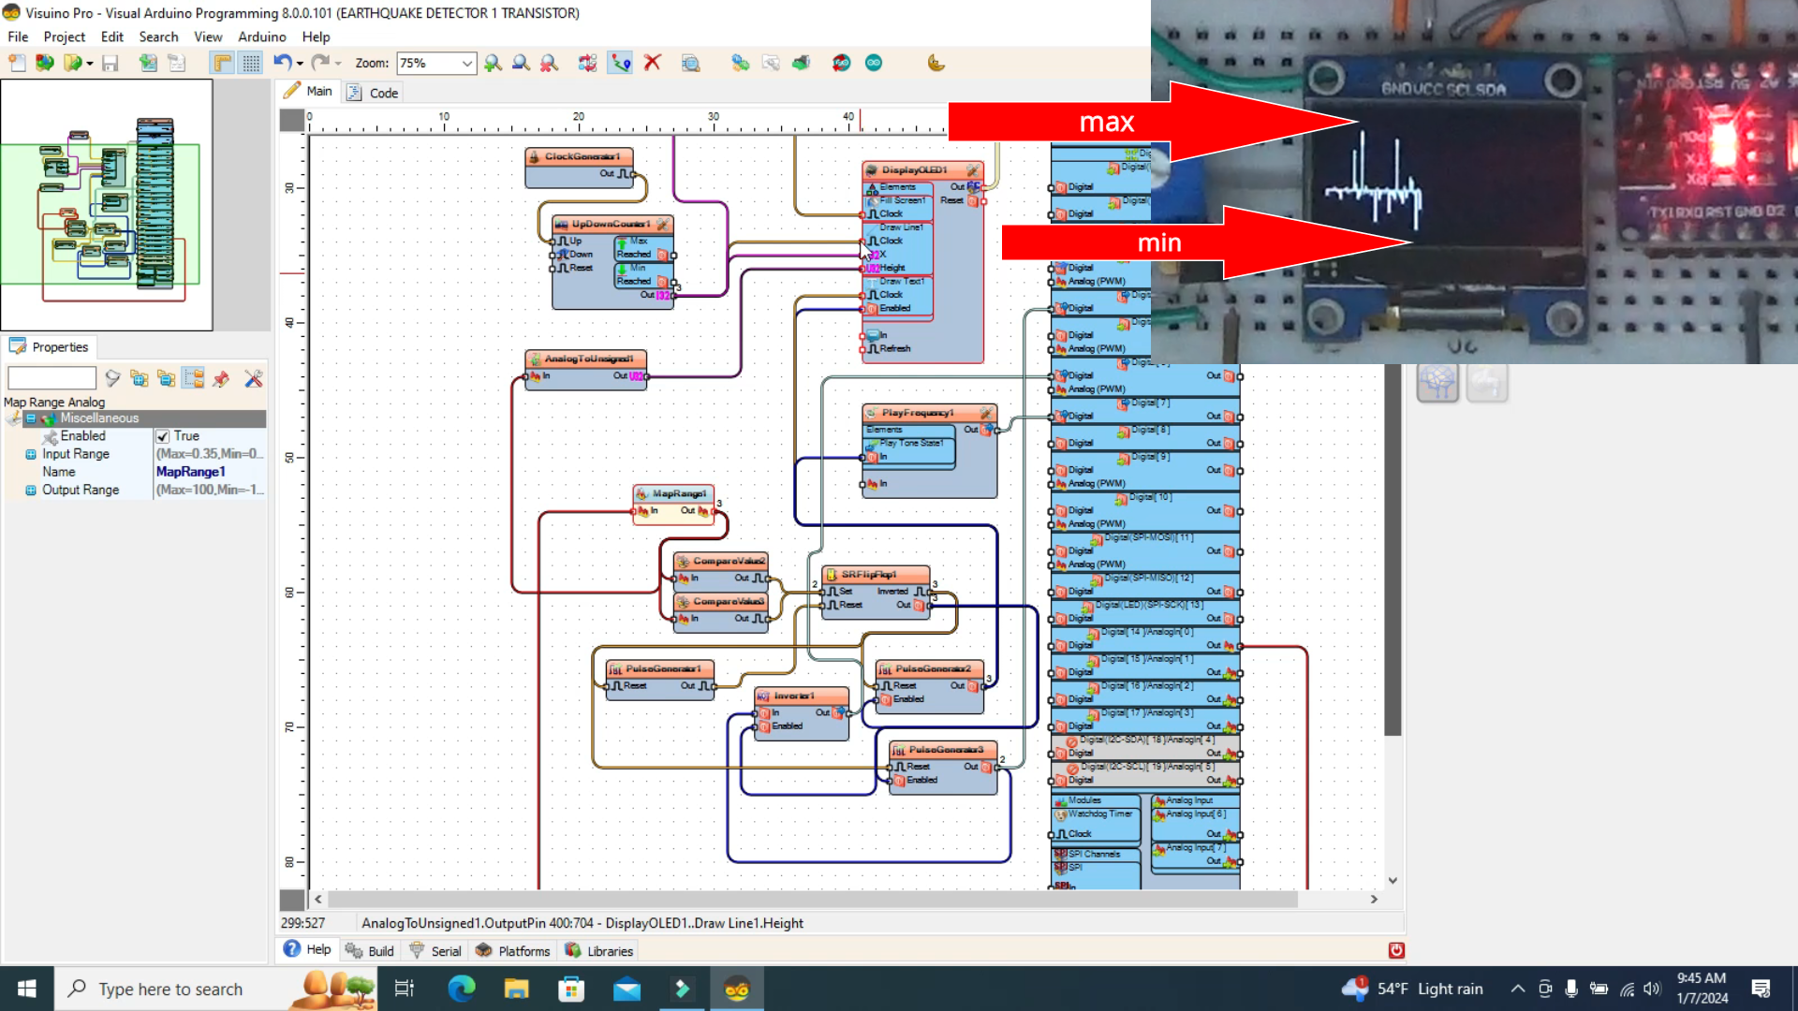This screenshot has height=1011, width=1798.
Task: Open File Explorer from the taskbar
Action: coord(516,989)
